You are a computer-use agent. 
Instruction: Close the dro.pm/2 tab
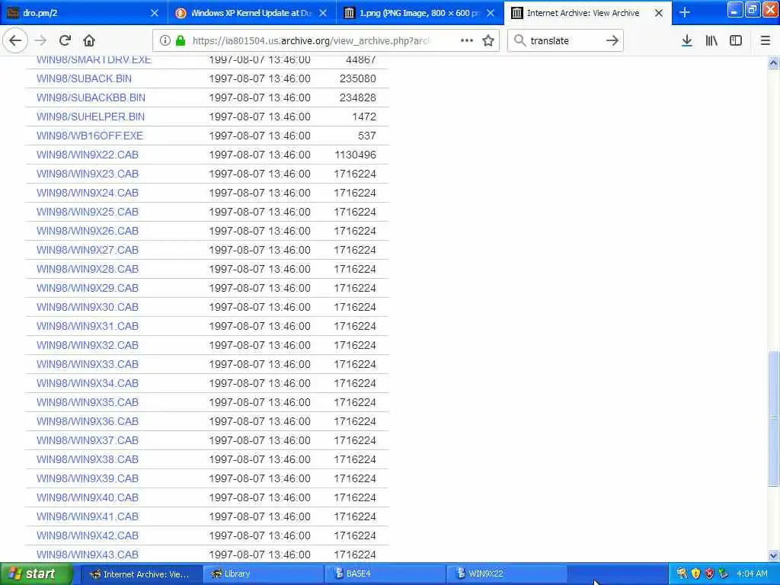155,13
